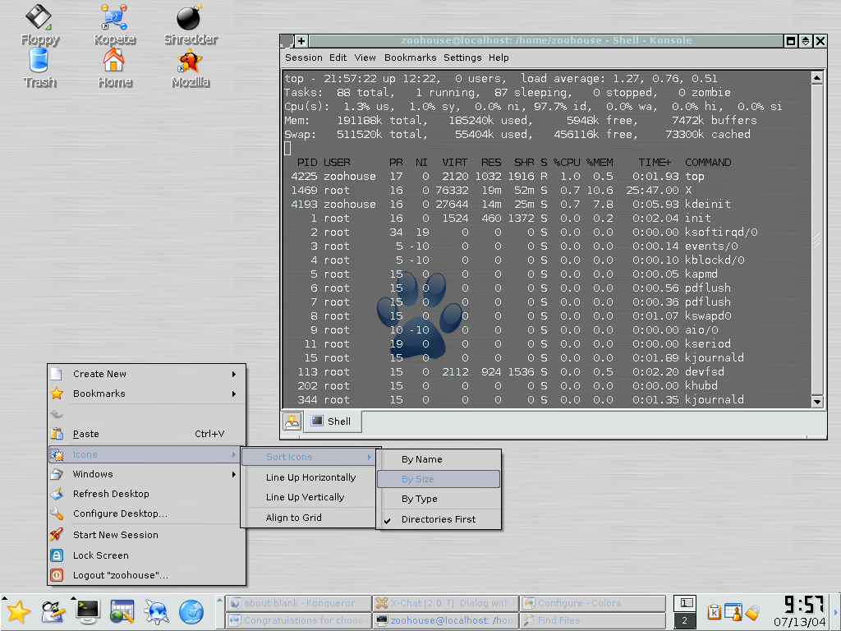Image resolution: width=841 pixels, height=631 pixels.
Task: Choose Paste from the desktop context menu
Action: coord(146,434)
